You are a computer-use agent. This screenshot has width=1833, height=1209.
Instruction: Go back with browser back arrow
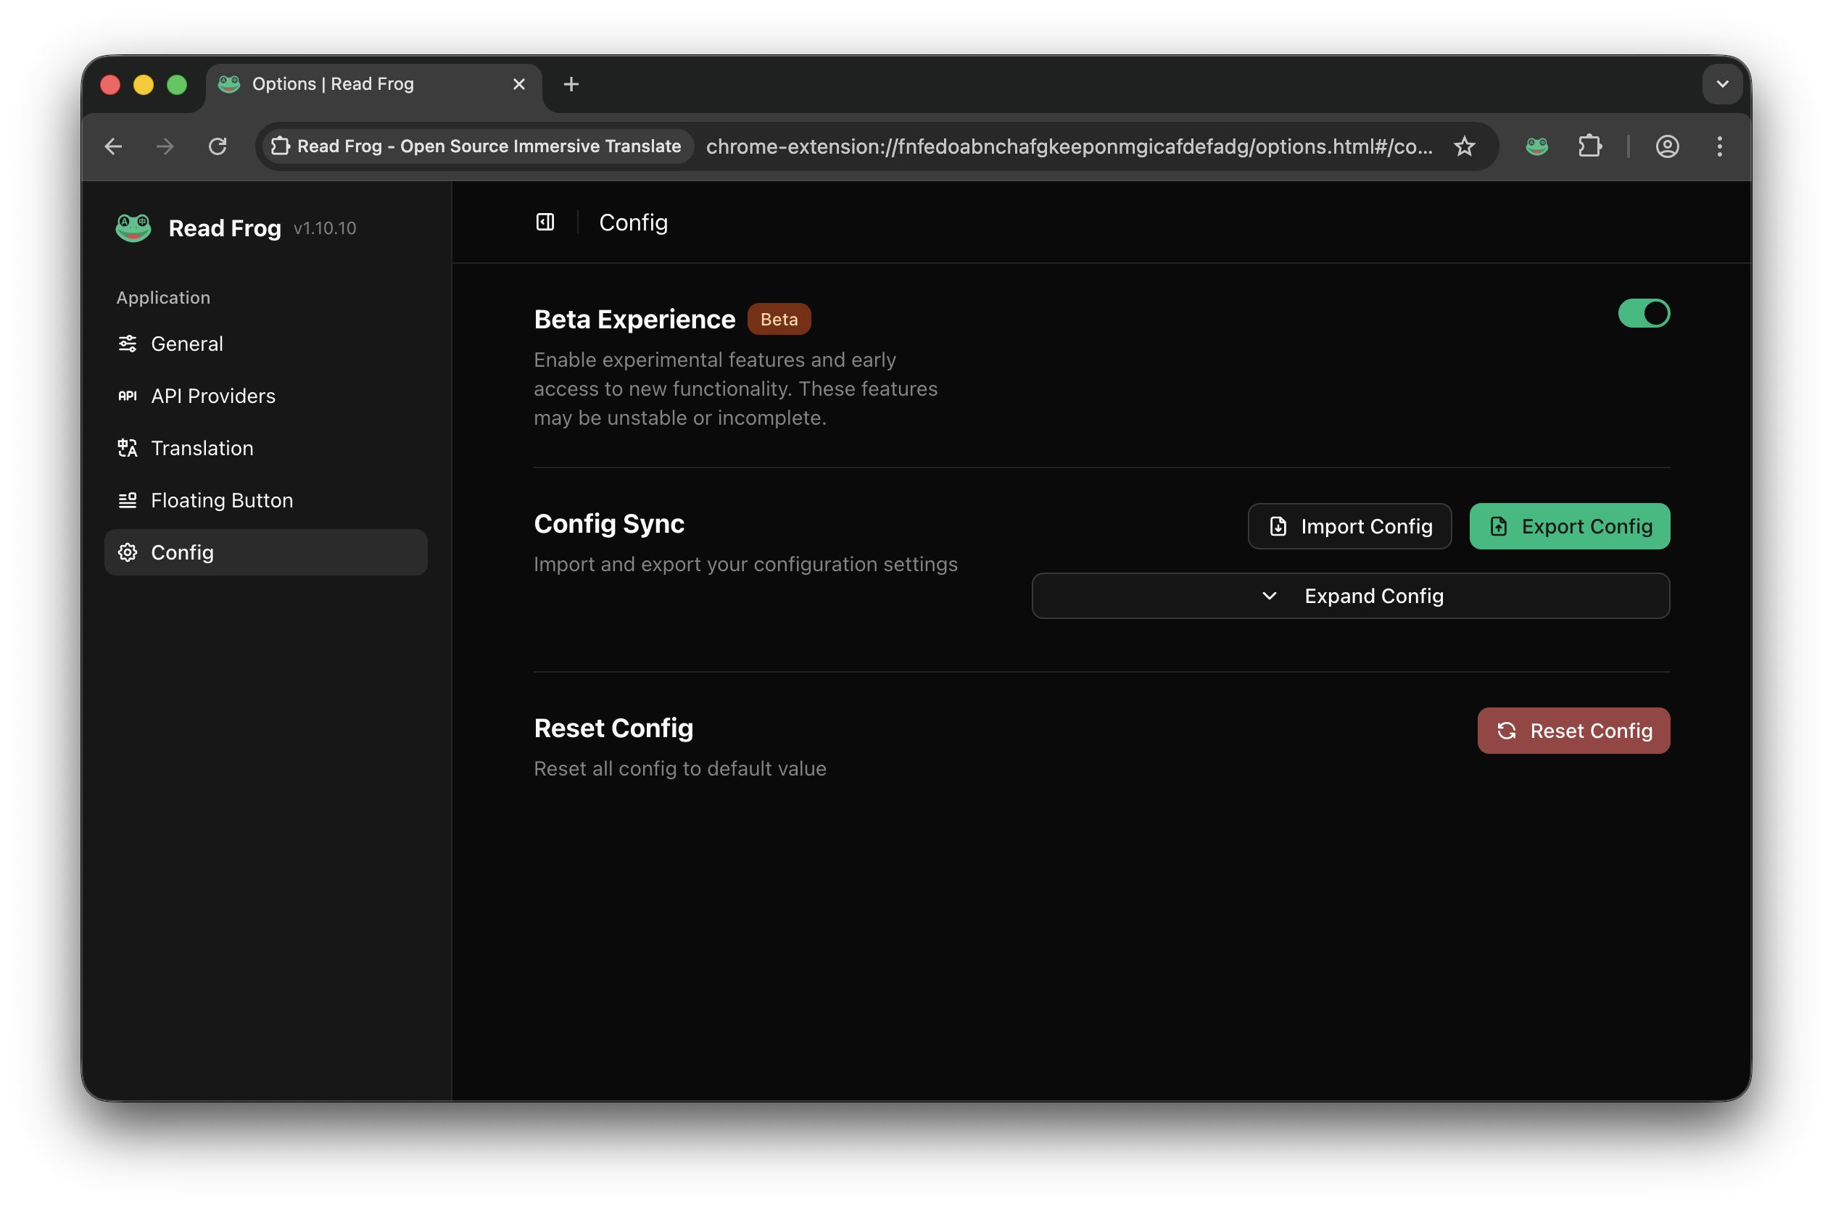(x=113, y=146)
